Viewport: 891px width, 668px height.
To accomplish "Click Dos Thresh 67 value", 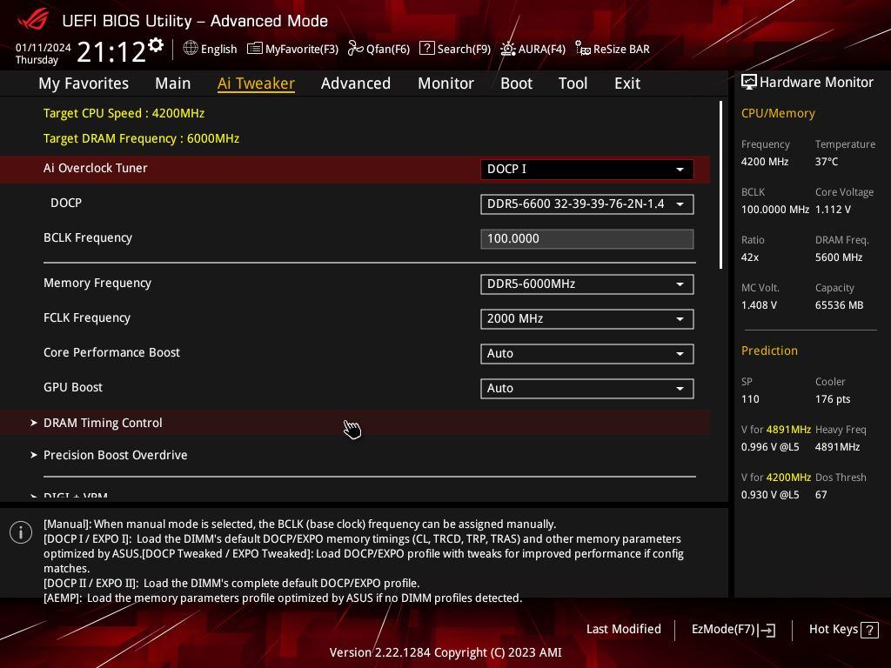I will (821, 495).
